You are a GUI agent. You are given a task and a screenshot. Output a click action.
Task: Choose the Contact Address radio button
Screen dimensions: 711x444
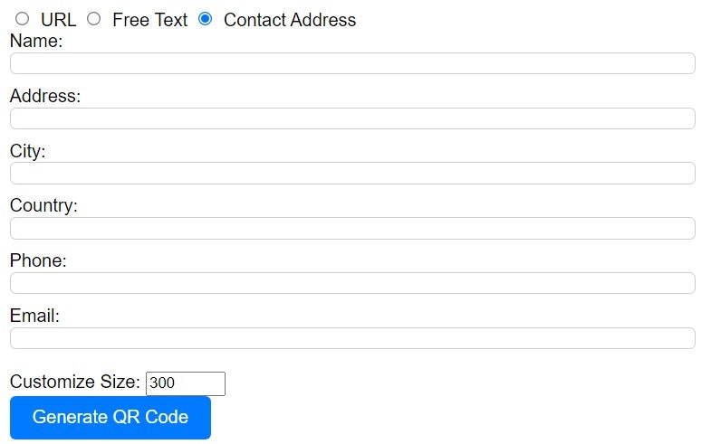click(205, 19)
